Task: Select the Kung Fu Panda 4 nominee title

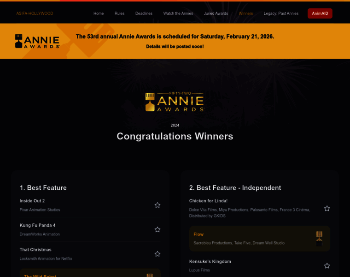Action: (x=37, y=225)
